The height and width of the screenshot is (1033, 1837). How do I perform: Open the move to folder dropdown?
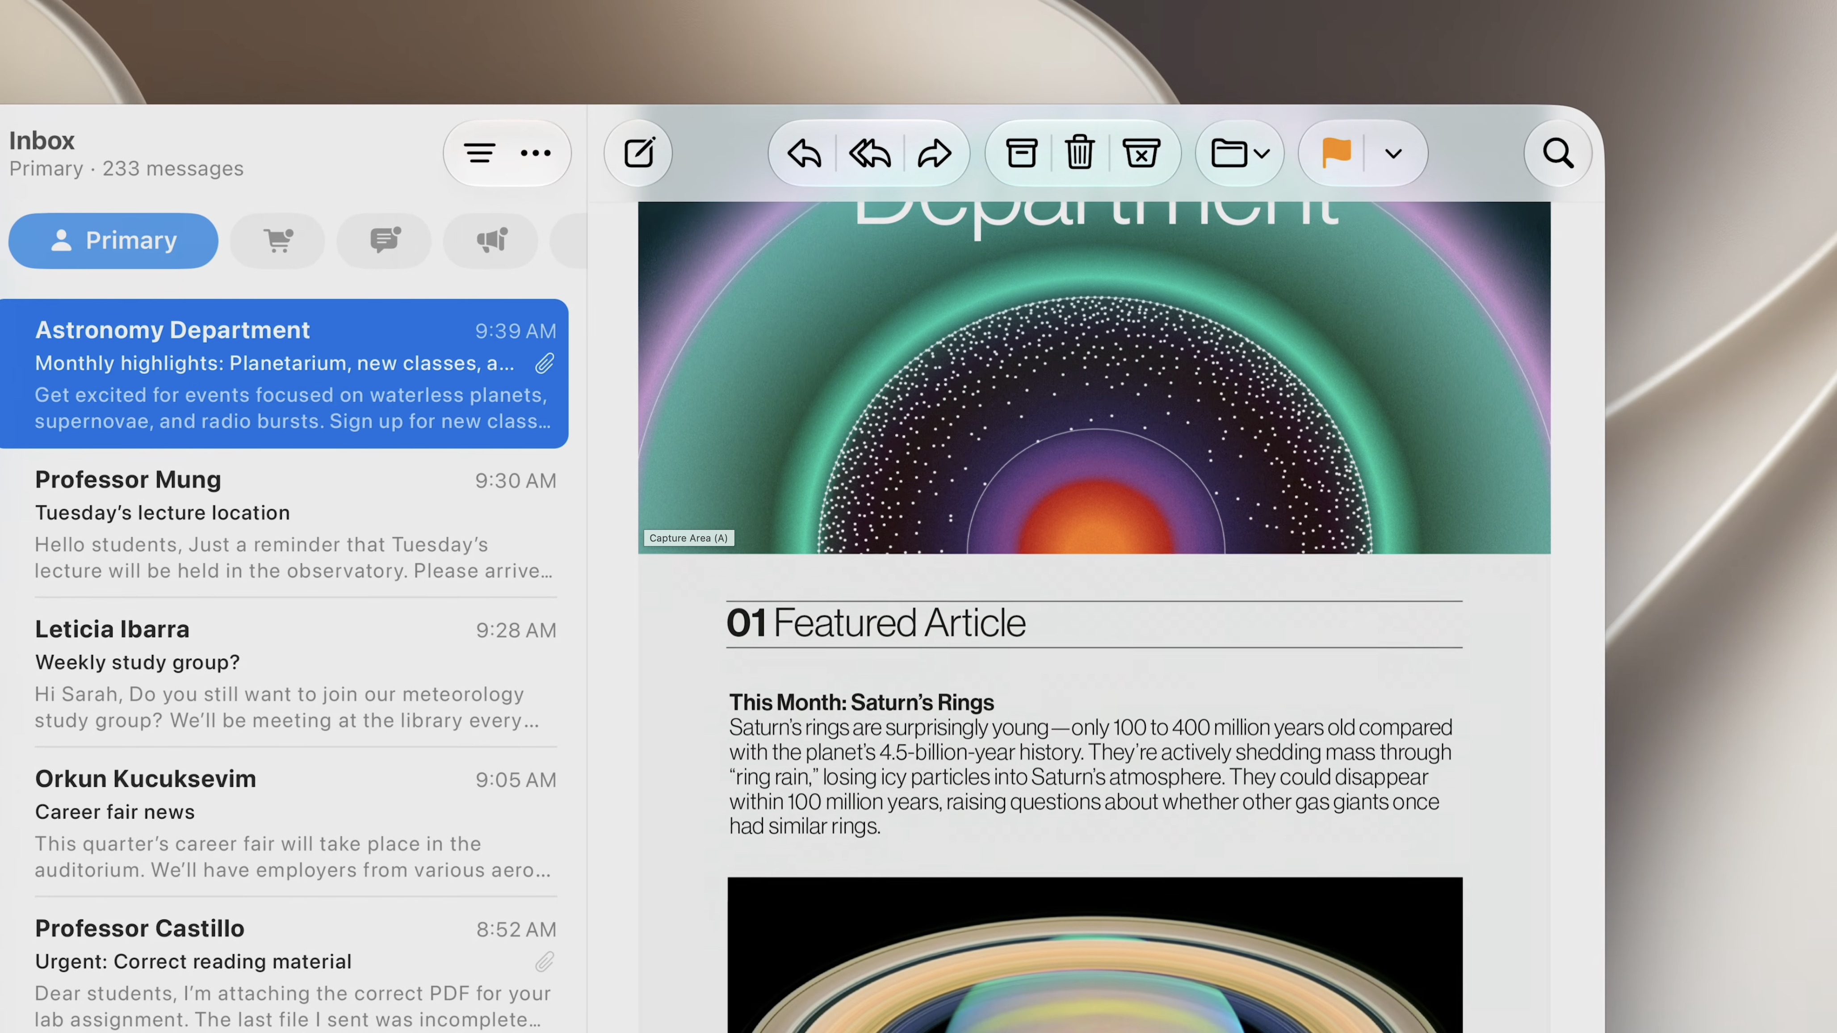(1239, 153)
